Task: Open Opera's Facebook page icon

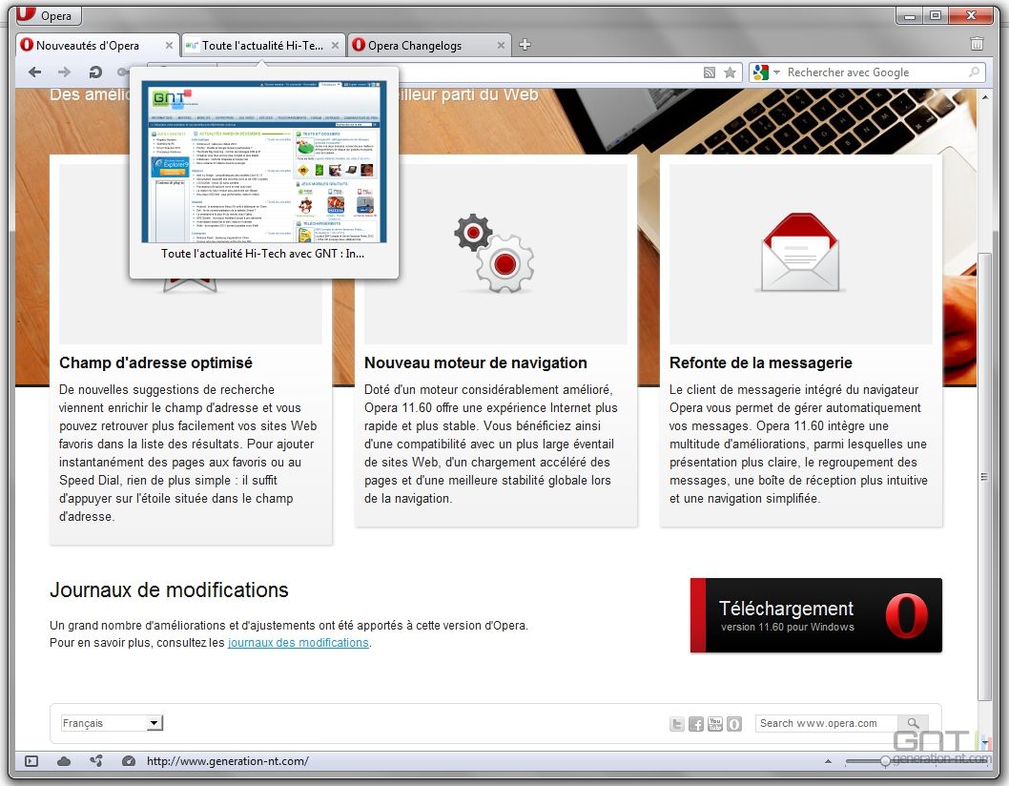Action: tap(695, 724)
